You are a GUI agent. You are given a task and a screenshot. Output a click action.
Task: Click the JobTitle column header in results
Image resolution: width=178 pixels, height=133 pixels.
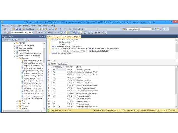[79, 67]
